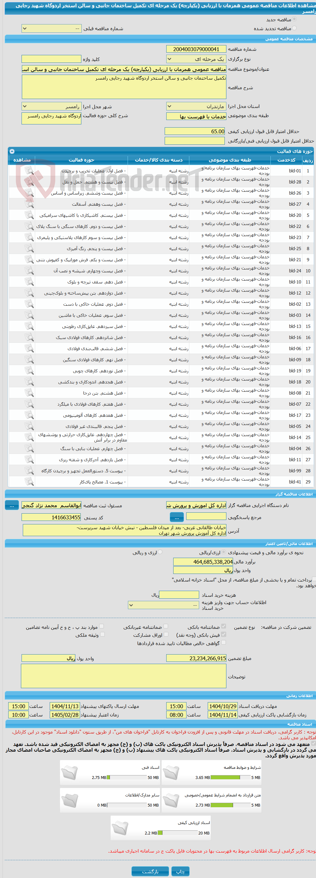Open view icon for row bld-41
The image size is (316, 878).
(29, 482)
